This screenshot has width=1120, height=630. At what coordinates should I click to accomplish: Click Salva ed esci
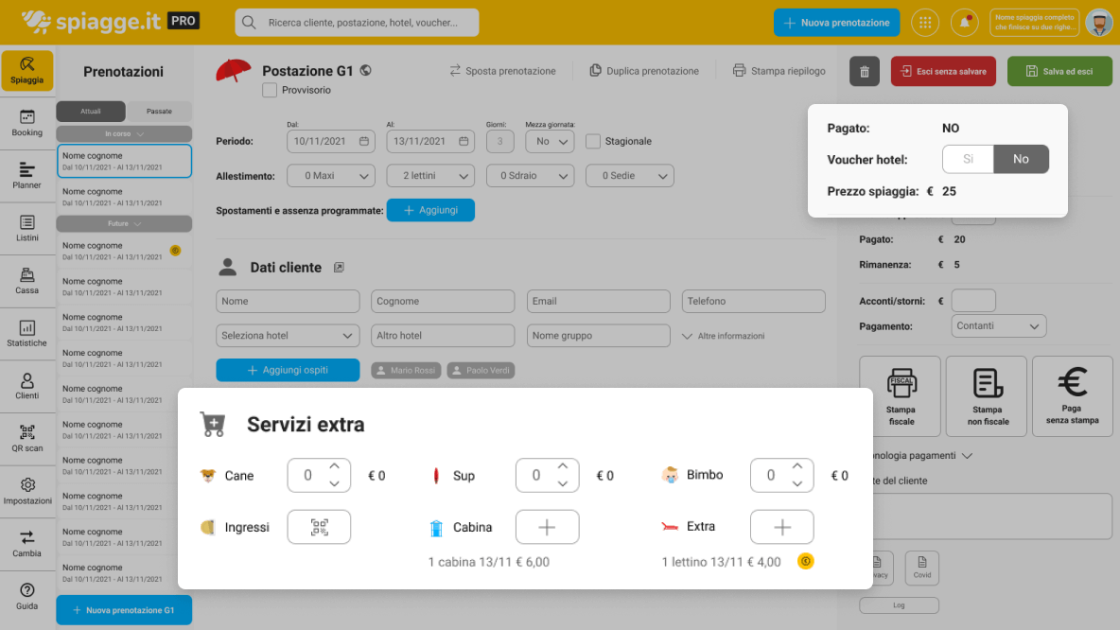(1060, 72)
